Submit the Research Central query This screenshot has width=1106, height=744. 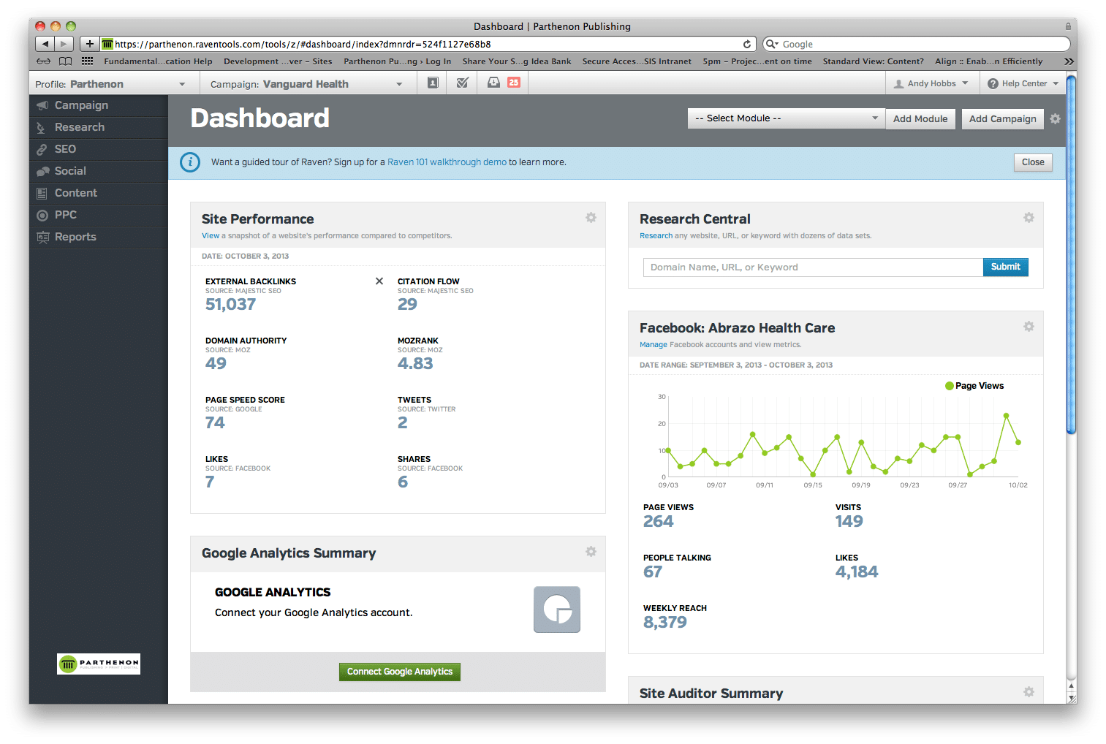pyautogui.click(x=1006, y=267)
